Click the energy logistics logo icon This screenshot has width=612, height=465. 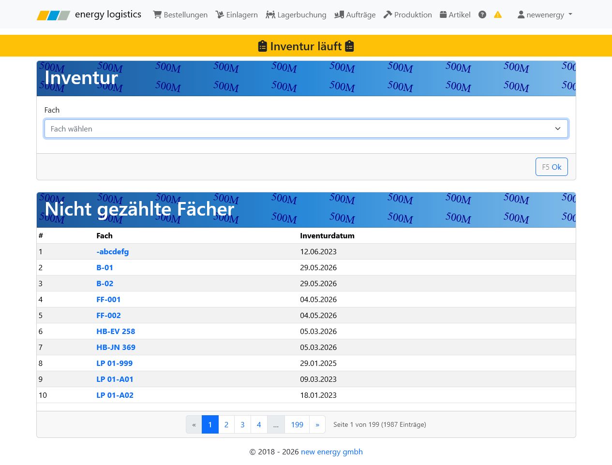tap(53, 15)
